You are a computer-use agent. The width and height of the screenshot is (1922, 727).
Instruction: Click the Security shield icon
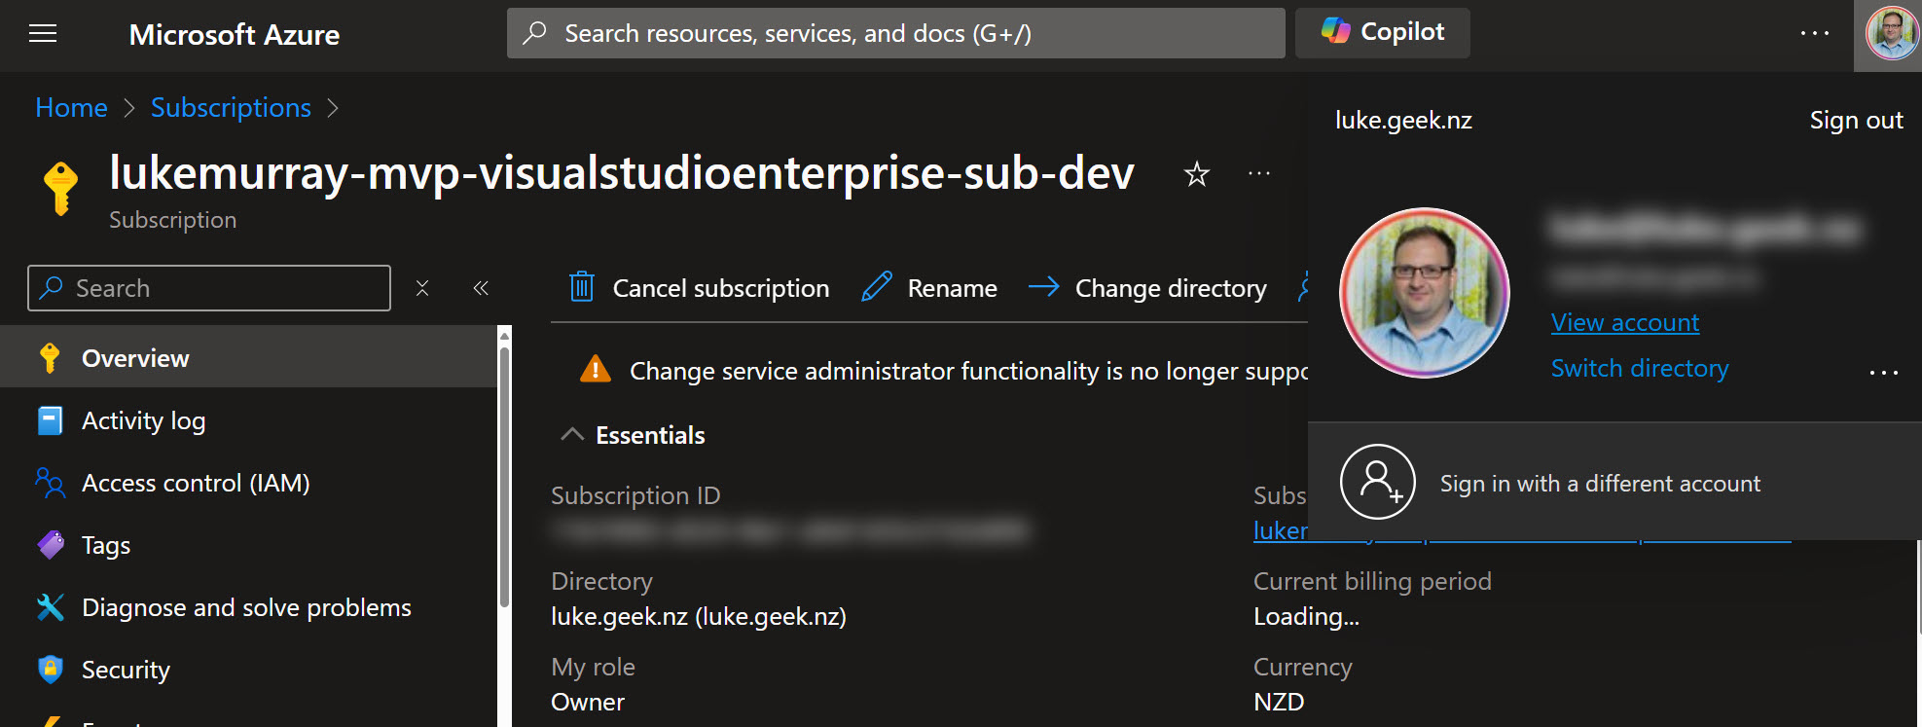tap(50, 670)
